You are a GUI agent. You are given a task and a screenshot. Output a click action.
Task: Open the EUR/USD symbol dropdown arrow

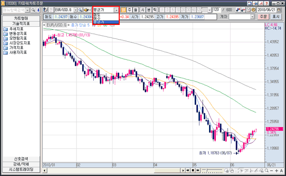point(75,10)
